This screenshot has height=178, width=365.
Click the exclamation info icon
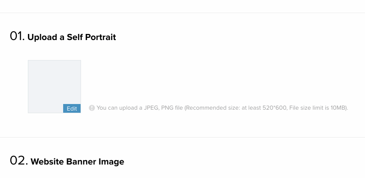pyautogui.click(x=92, y=108)
